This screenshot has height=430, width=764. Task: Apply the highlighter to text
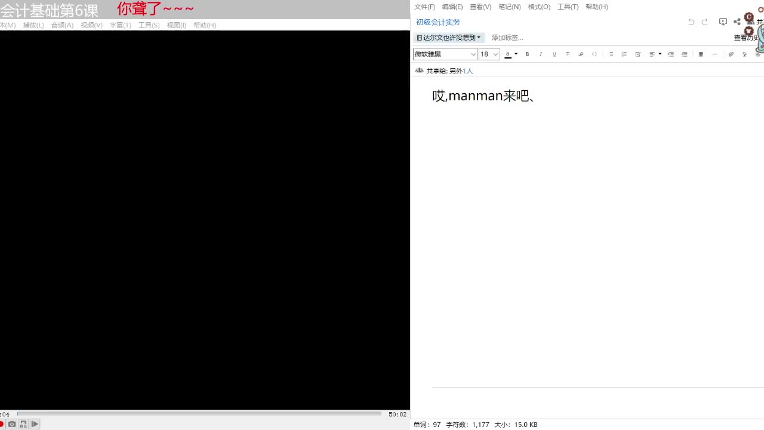tap(581, 54)
